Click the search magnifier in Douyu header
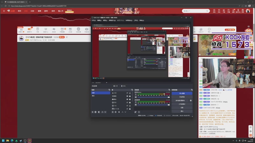 207,11
